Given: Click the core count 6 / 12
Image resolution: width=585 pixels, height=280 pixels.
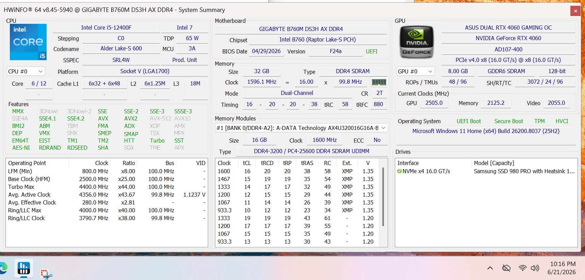Looking at the screenshot, I should click(39, 84).
